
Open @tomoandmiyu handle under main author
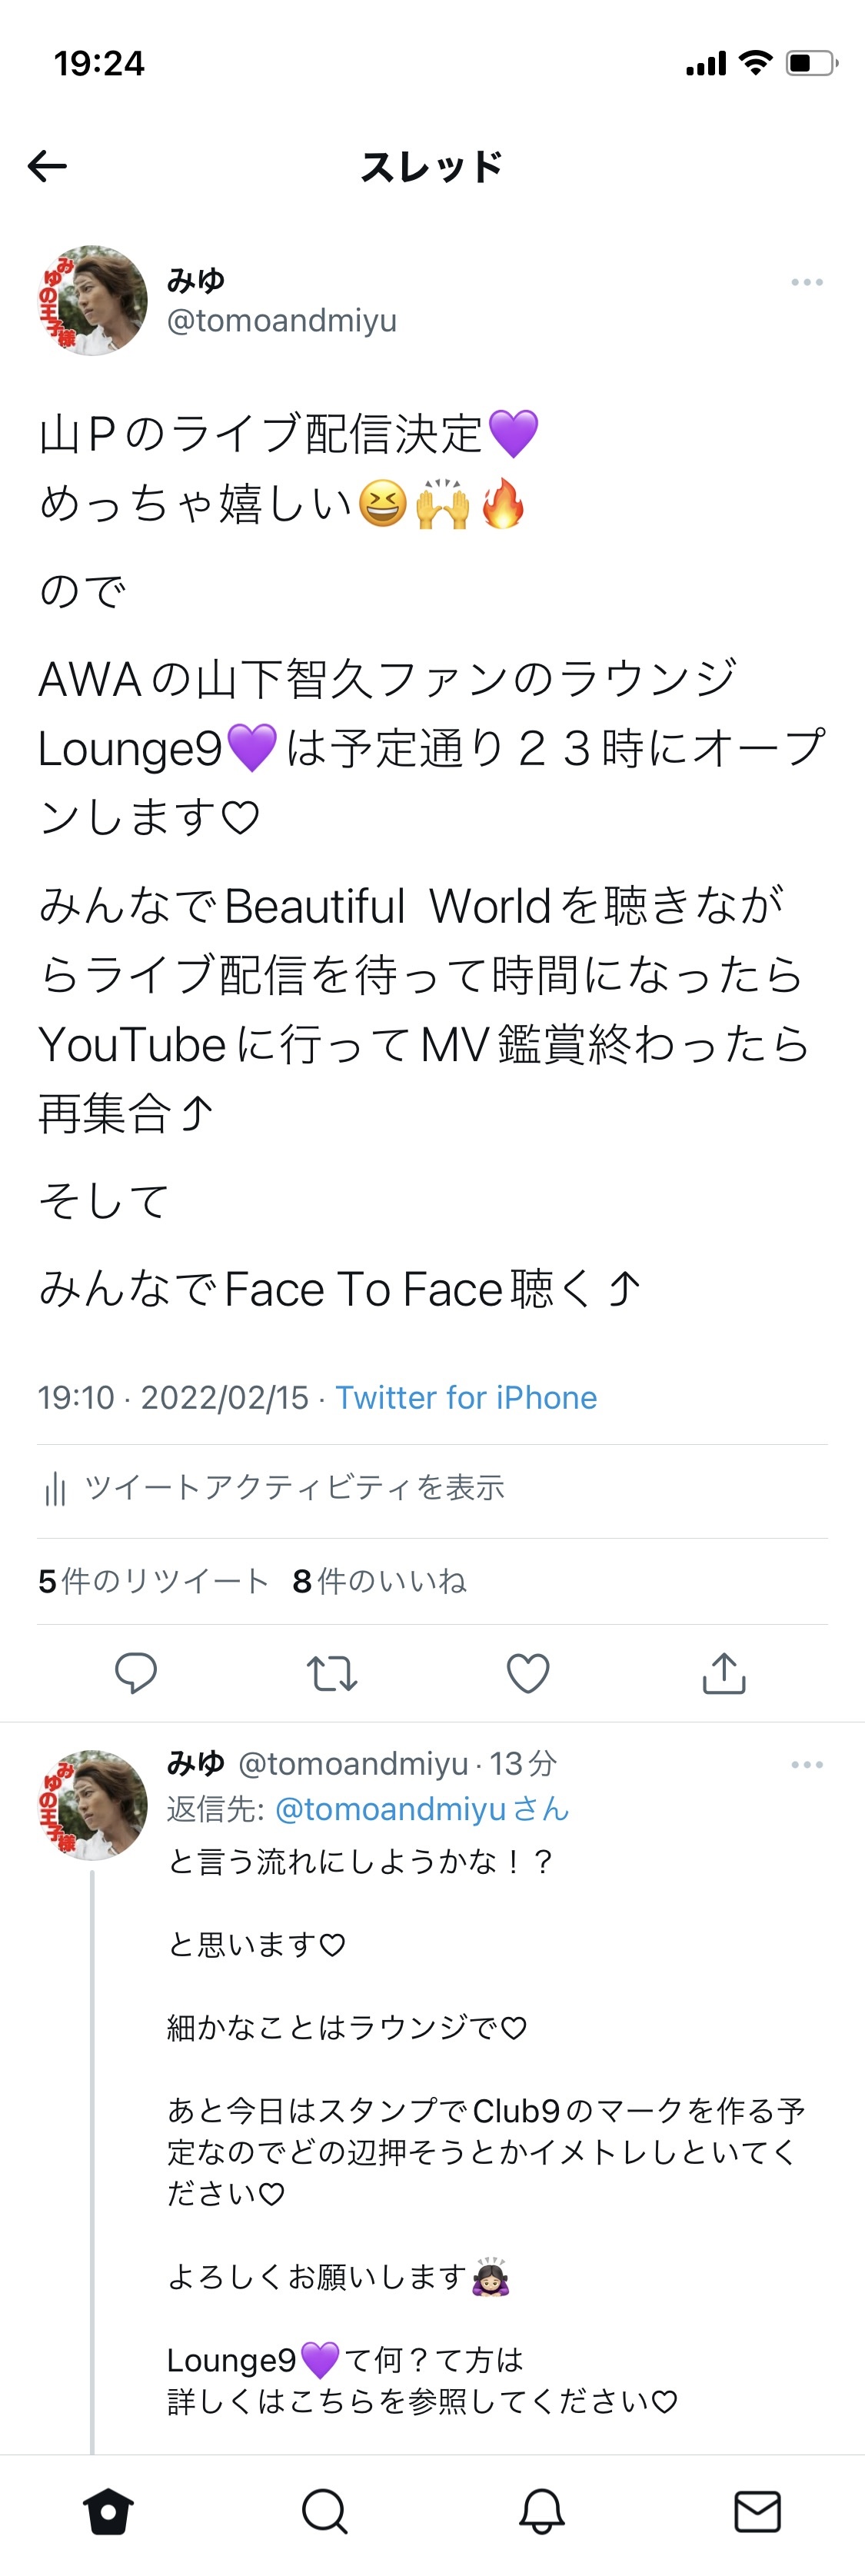click(x=282, y=320)
